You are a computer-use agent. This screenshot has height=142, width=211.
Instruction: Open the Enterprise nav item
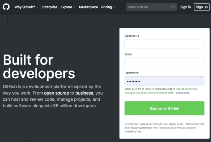tap(50, 7)
